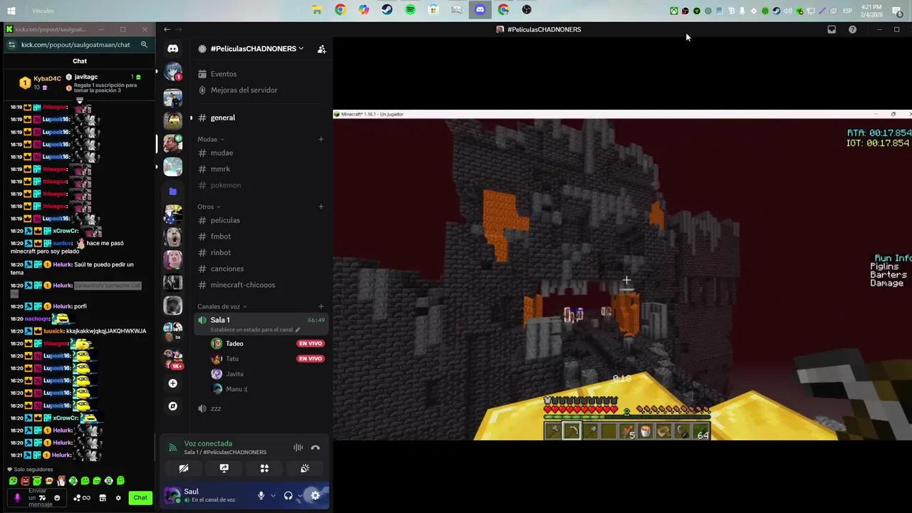Send message with green Chat button
912x513 pixels.
pyautogui.click(x=140, y=497)
